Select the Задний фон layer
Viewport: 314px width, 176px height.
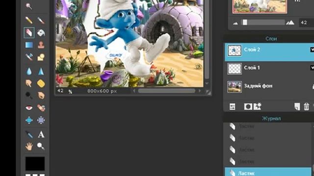269,87
